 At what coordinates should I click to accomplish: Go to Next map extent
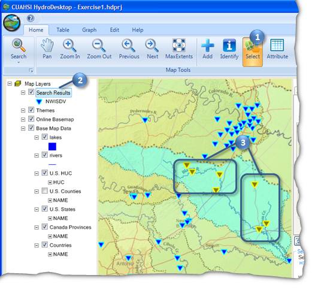pyautogui.click(x=152, y=49)
